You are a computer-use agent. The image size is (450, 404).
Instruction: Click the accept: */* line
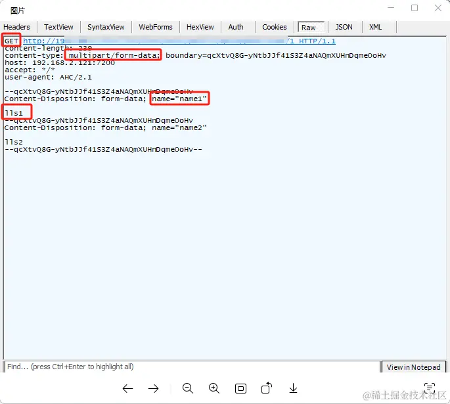(30, 70)
